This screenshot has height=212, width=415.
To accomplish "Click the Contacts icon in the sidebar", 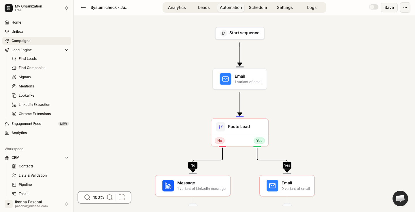I will click(x=14, y=166).
